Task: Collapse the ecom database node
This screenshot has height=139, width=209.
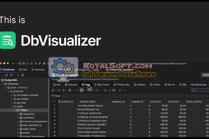Action: click(6, 87)
